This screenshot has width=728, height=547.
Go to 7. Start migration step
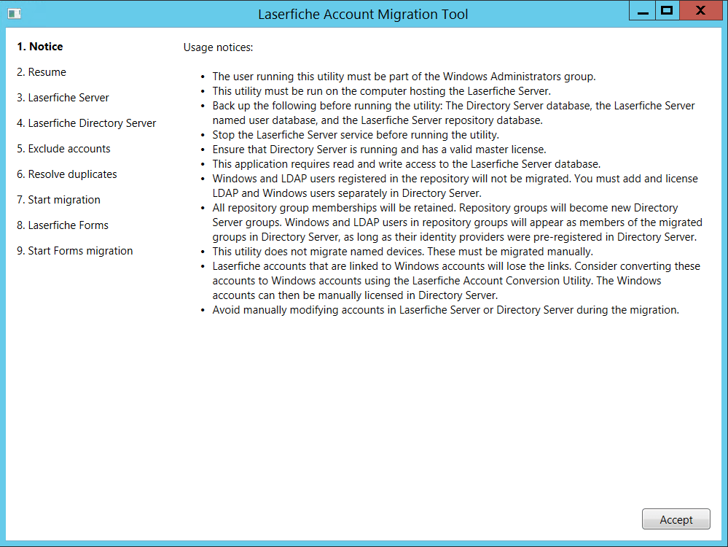click(x=58, y=200)
